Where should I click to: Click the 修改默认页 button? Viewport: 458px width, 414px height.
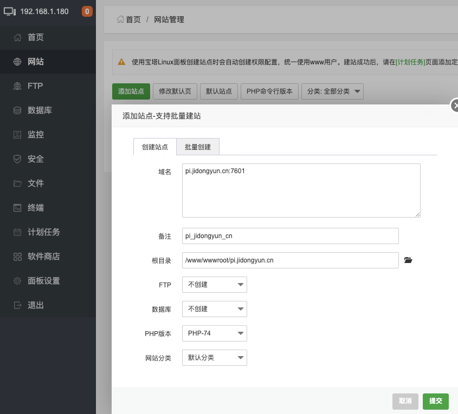[175, 91]
